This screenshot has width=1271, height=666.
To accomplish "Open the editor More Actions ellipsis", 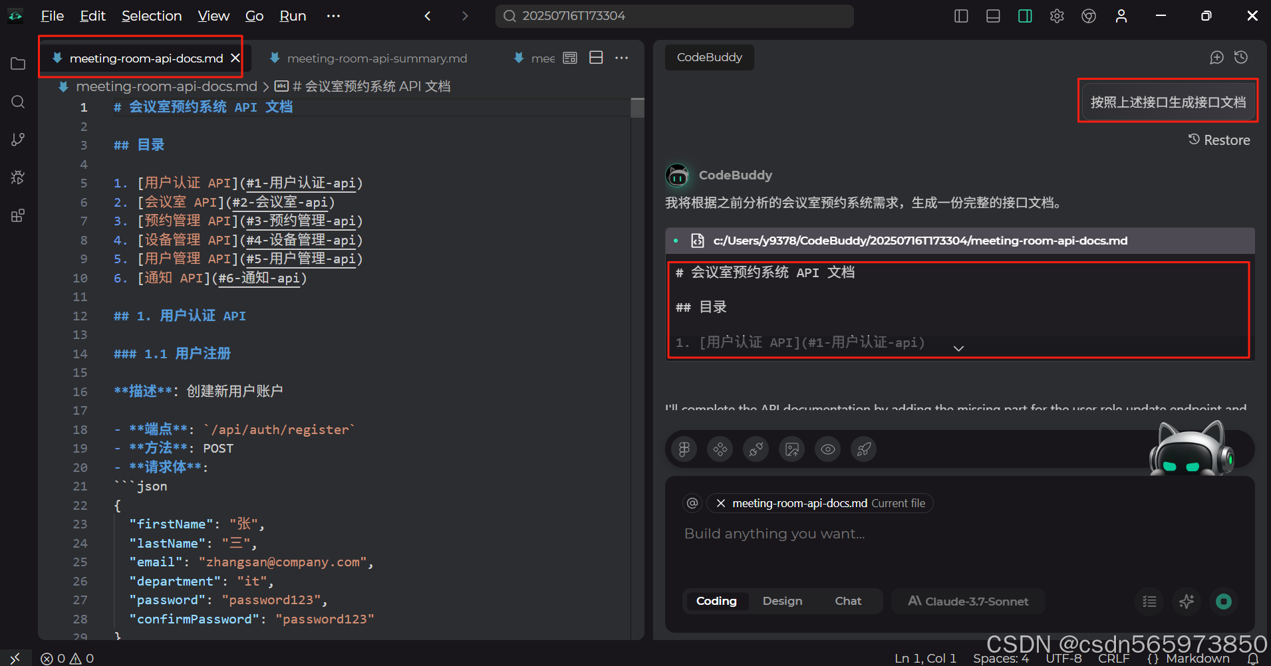I will 622,58.
